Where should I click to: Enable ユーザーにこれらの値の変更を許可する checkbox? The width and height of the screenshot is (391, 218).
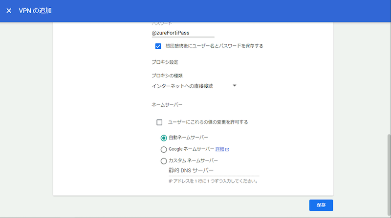click(159, 122)
